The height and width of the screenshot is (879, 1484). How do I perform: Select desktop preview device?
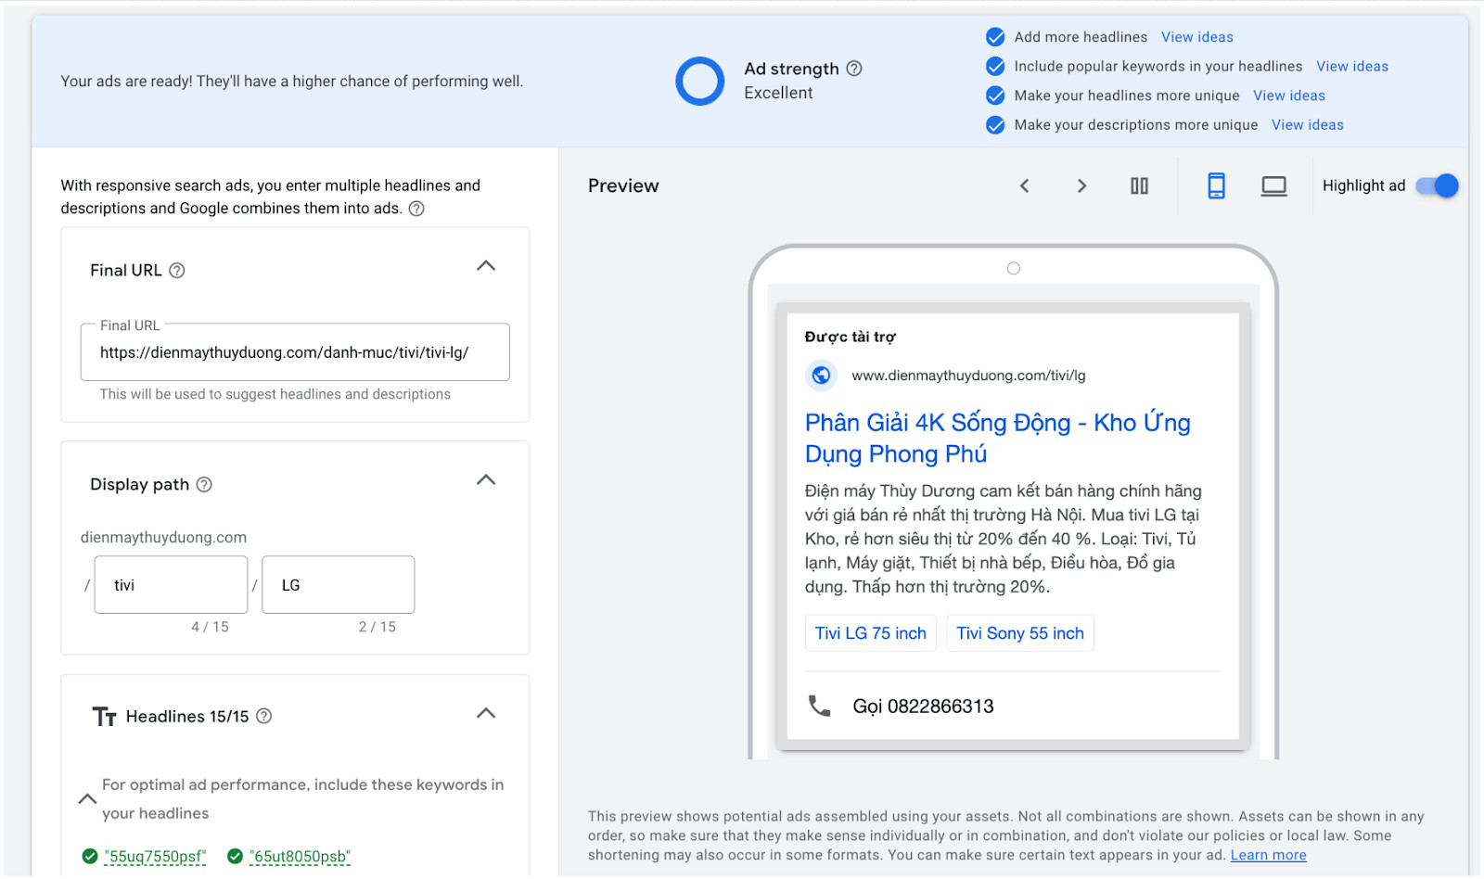point(1274,186)
